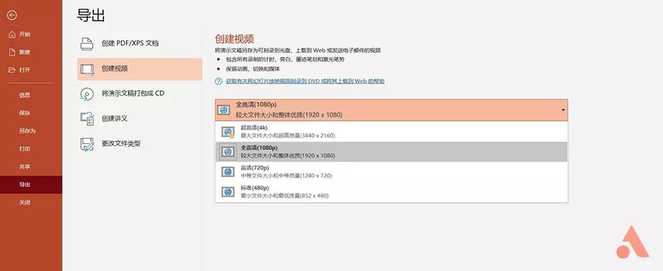The height and width of the screenshot is (271, 663).
Task: Select 创建视频 export option
Action: pyautogui.click(x=139, y=69)
